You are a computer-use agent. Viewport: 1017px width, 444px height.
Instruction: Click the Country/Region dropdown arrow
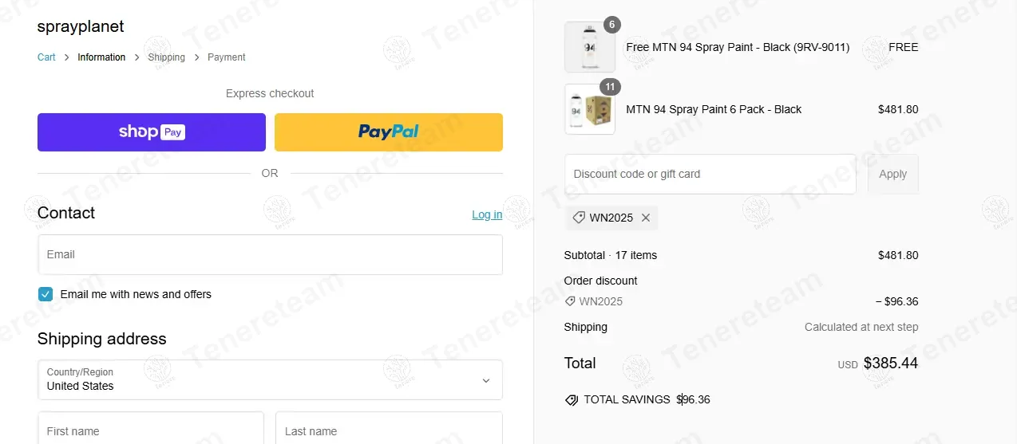486,380
